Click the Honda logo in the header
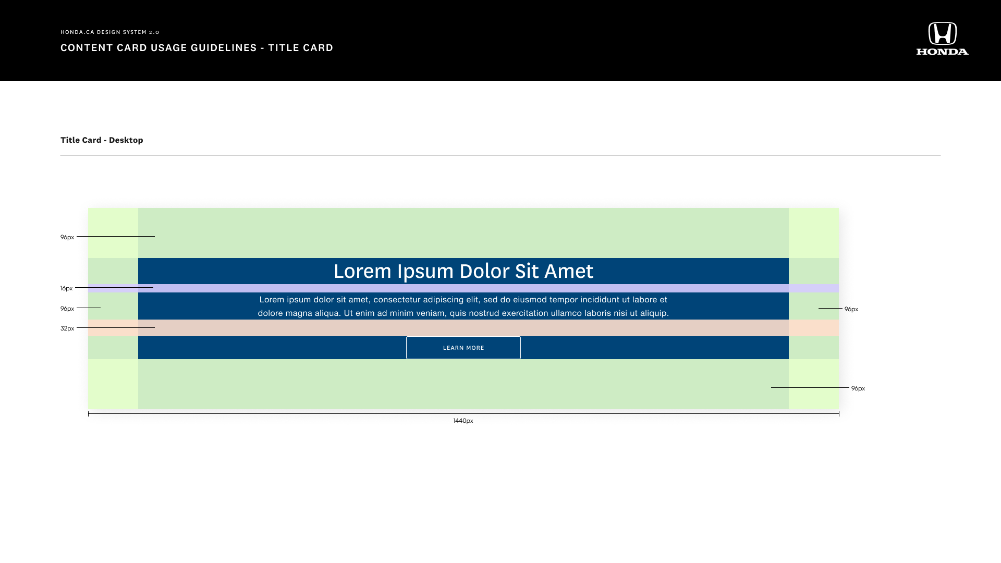The width and height of the screenshot is (1001, 563). [x=942, y=39]
